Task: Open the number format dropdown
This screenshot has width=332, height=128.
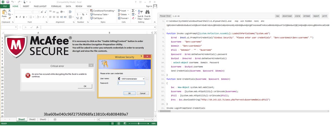Action: [x=87, y=11]
